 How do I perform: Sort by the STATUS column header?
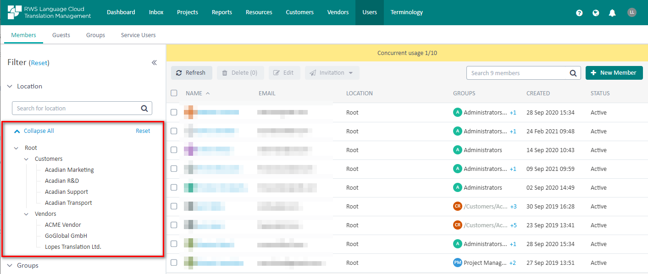[600, 93]
